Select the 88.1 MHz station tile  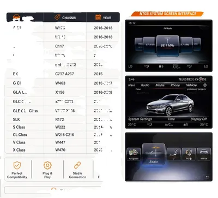click(x=167, y=45)
